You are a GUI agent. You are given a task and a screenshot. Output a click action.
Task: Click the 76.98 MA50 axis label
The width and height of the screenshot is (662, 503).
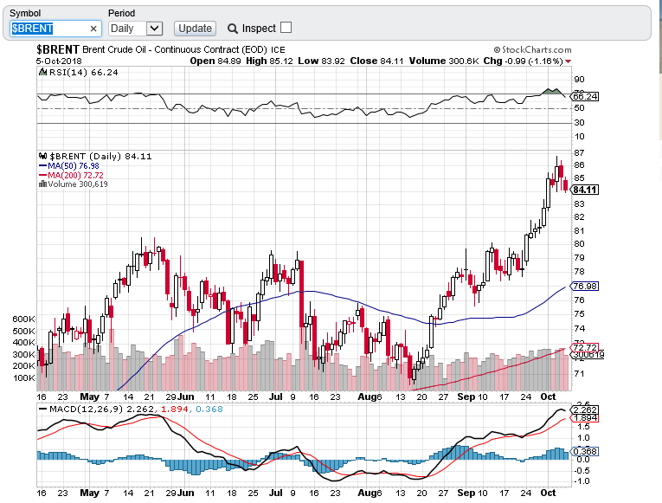[x=584, y=287]
